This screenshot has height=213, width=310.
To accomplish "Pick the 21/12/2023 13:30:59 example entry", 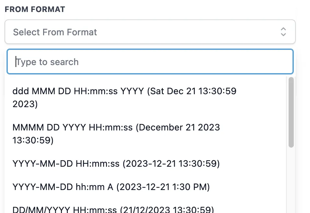I will [167, 209].
